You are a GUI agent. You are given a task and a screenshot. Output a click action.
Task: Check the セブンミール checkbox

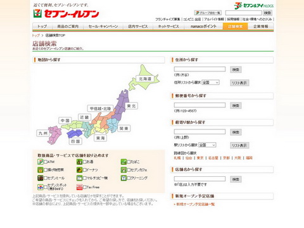46,178
